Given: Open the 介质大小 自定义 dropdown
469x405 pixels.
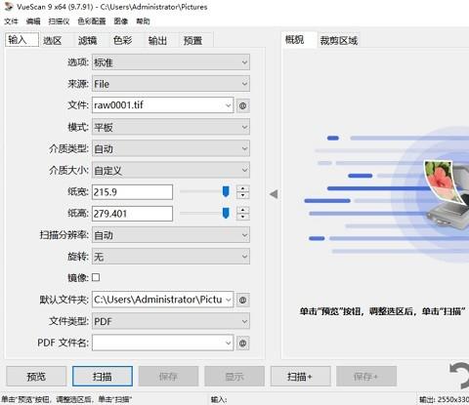Looking at the screenshot, I should pyautogui.click(x=171, y=170).
